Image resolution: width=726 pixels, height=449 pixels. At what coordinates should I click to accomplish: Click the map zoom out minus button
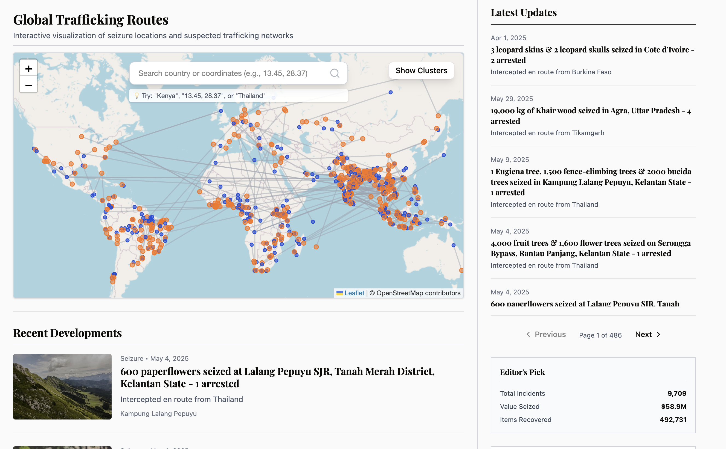point(28,85)
